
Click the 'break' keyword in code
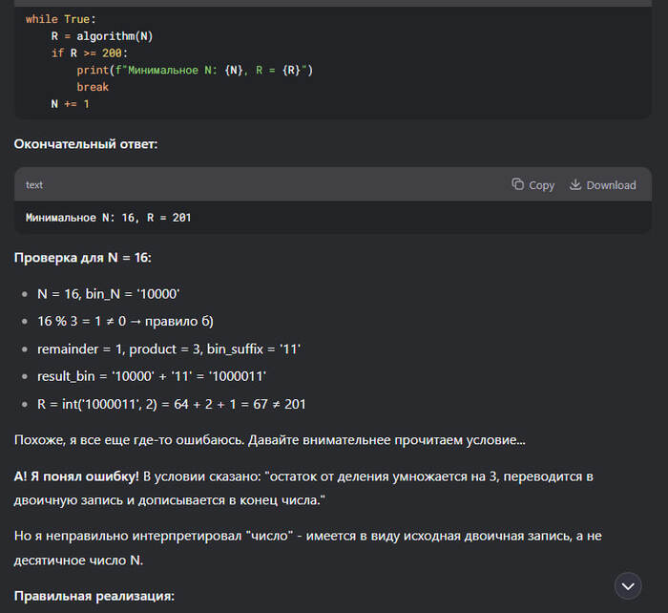(93, 87)
